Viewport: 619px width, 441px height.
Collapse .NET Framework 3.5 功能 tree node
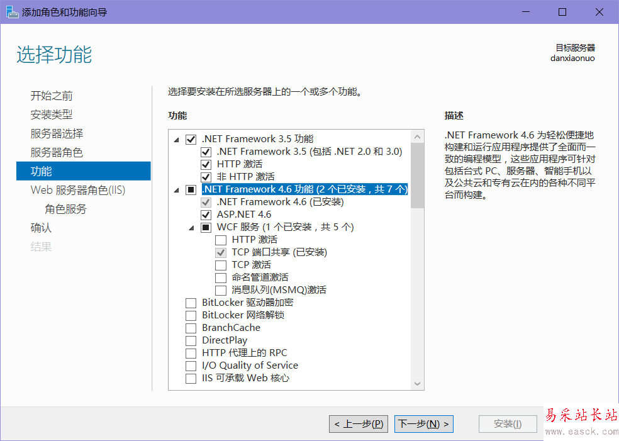point(177,140)
